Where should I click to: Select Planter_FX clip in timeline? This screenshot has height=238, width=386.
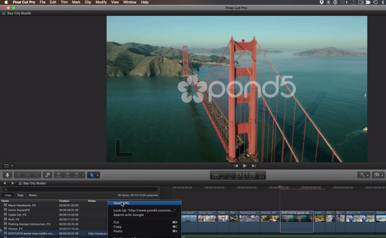tap(270, 221)
